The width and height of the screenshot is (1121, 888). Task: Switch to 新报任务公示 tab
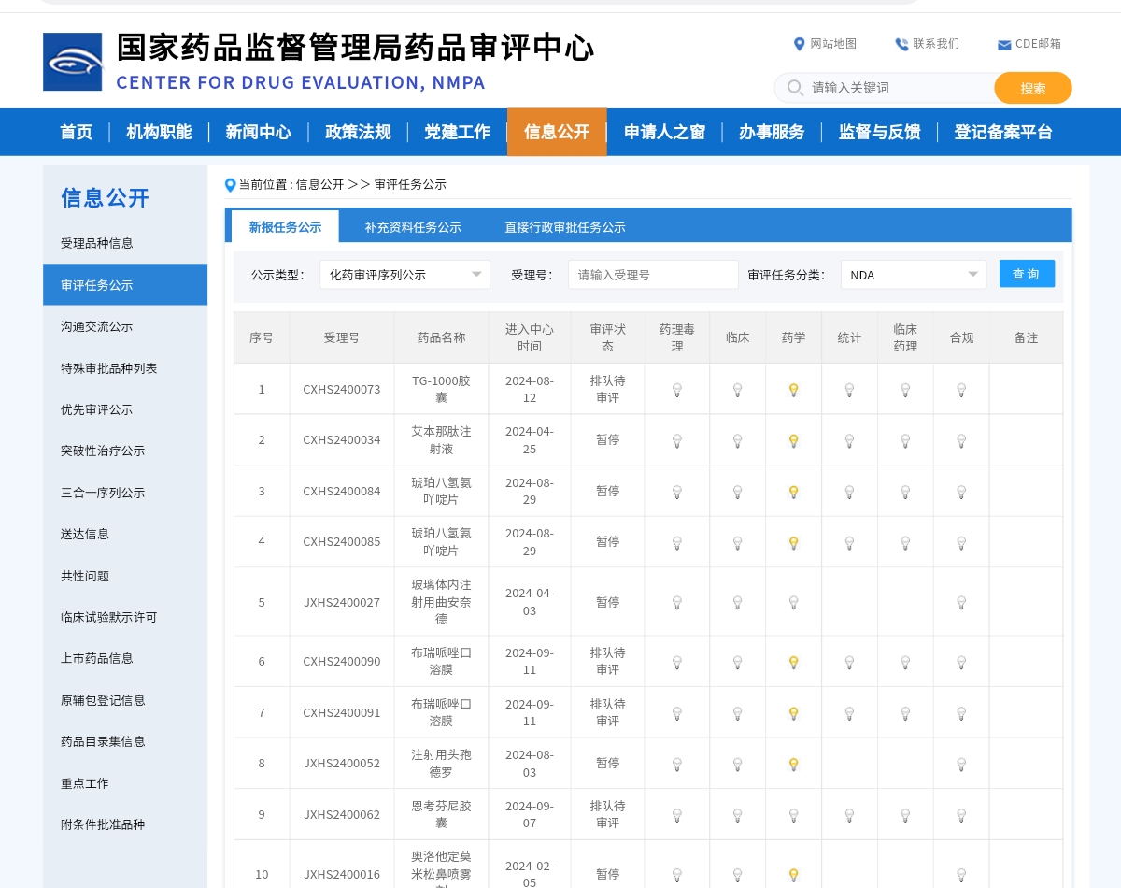[285, 227]
